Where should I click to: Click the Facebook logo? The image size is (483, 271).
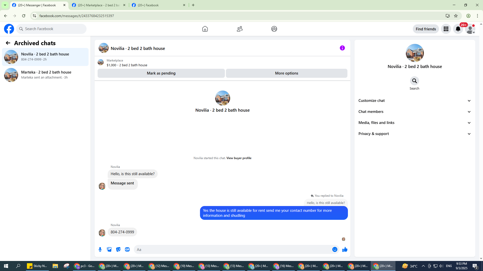coord(9,29)
